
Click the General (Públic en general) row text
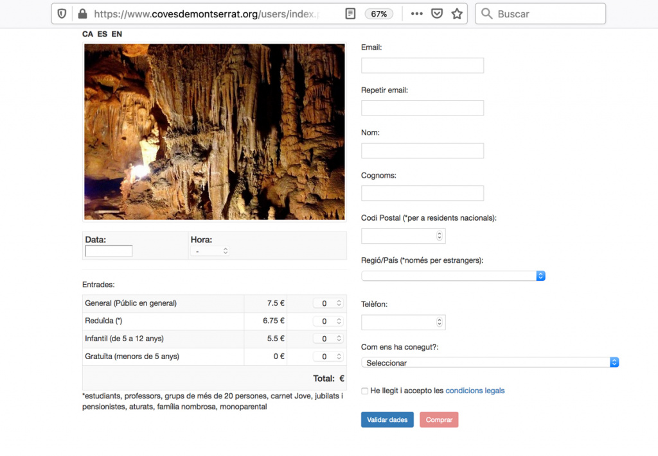[x=131, y=303]
